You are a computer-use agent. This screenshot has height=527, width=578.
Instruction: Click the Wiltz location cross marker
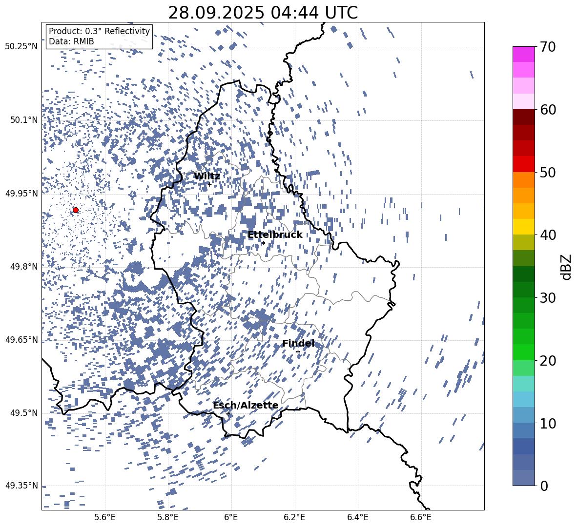point(209,184)
